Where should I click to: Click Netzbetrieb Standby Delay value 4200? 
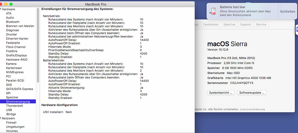(144, 54)
